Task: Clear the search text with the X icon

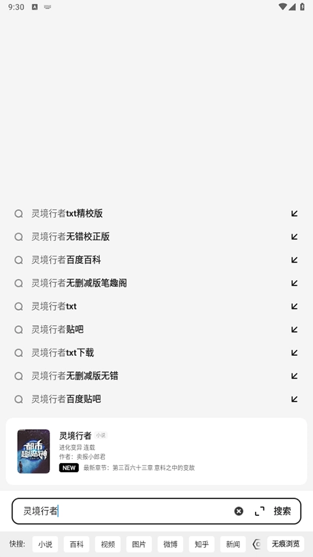Action: point(239,511)
